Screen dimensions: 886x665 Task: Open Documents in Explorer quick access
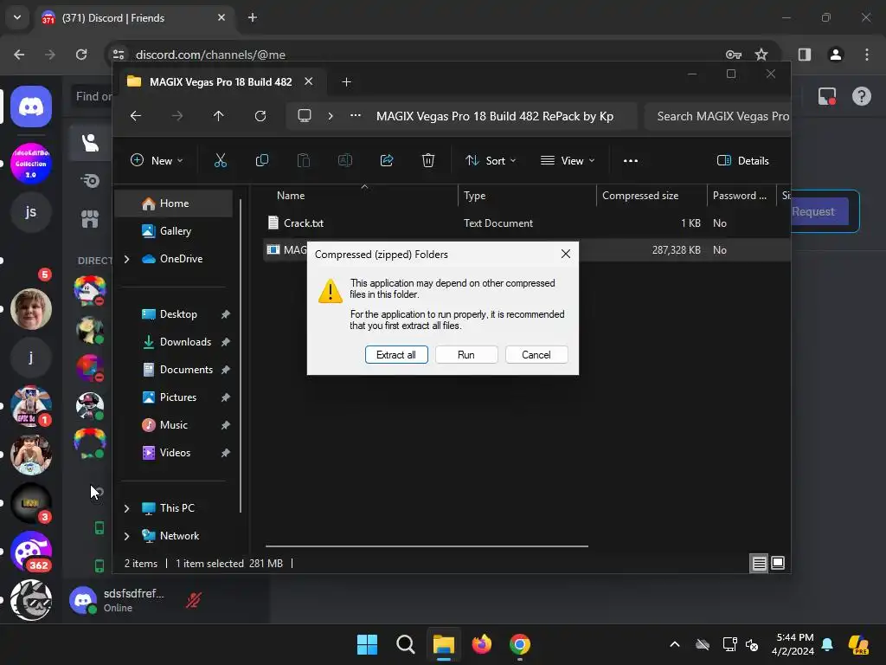pos(186,369)
